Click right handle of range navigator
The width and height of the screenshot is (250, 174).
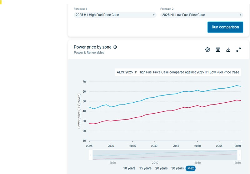[239, 155]
